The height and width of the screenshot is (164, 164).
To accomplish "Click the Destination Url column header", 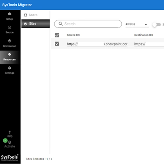I will click(x=143, y=35).
